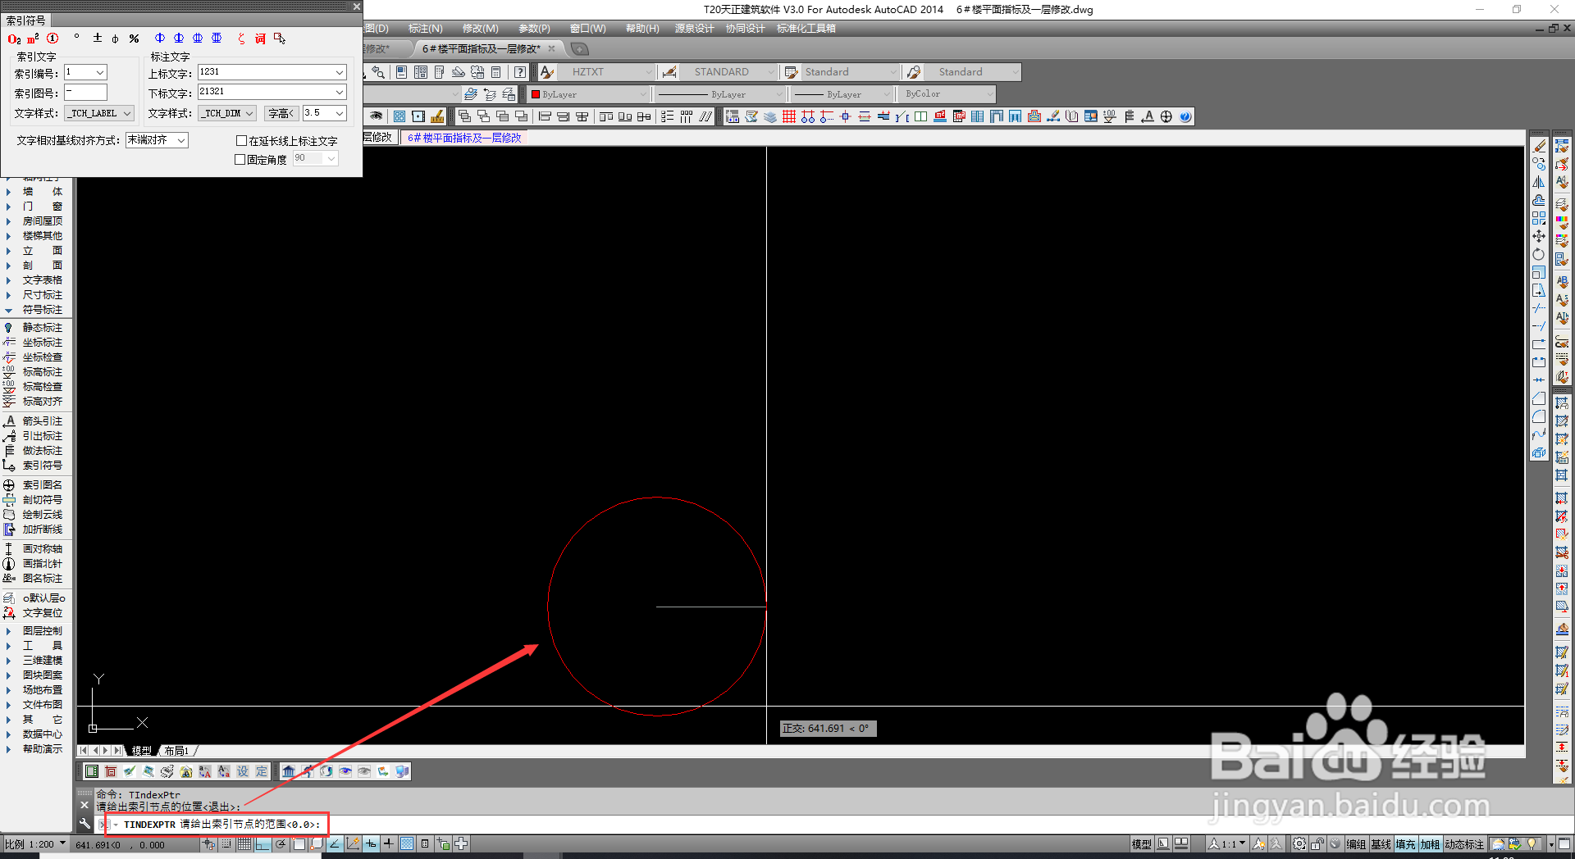This screenshot has width=1575, height=859.
Task: Click the 设 icon in bottom toolbar
Action: coord(243,771)
